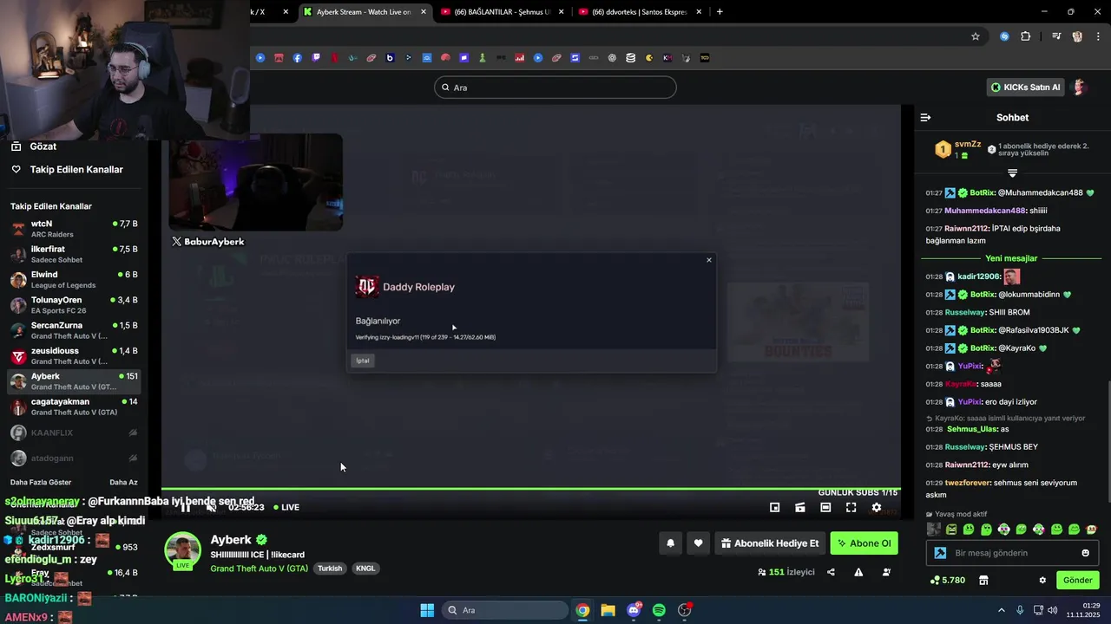Viewport: 1111px width, 624px height.
Task: Click the Kick search box Ara
Action: (555, 88)
